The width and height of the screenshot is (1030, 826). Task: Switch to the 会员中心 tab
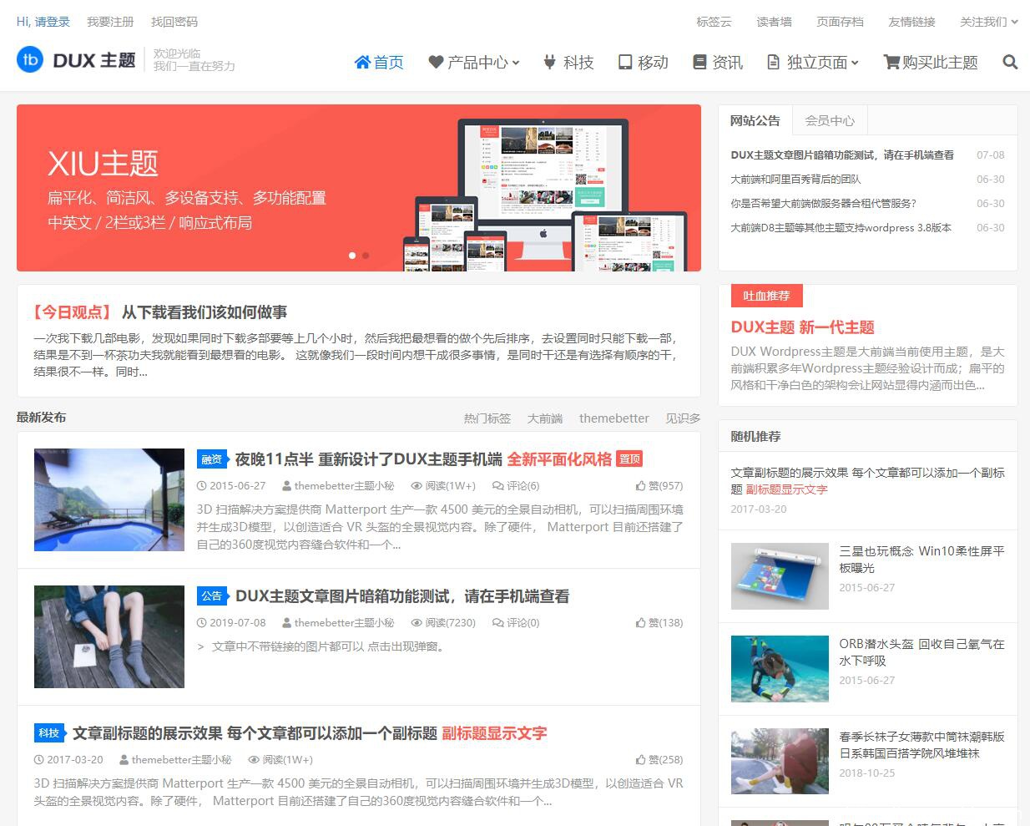(x=830, y=120)
